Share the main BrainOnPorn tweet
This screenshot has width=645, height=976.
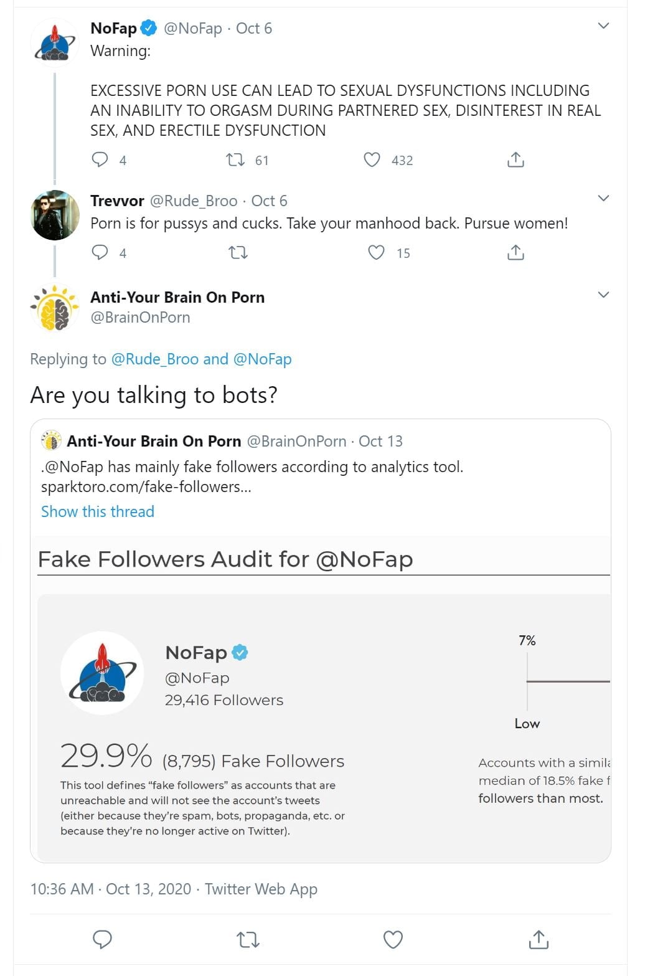click(539, 939)
